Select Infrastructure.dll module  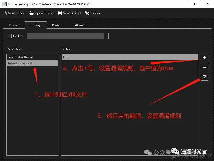(x=32, y=63)
